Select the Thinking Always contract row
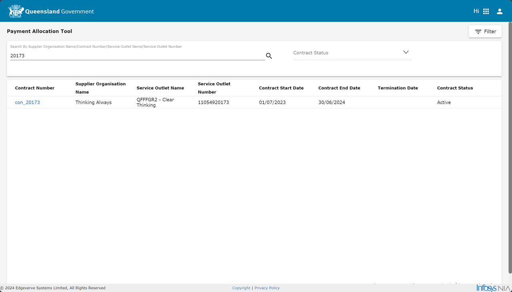The height and width of the screenshot is (292, 512). point(94,102)
